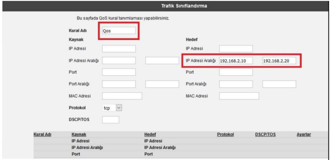Click the source Port Aralığı end field

point(162,84)
